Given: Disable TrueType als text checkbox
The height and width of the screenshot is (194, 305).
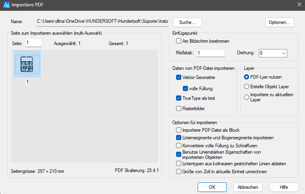Looking at the screenshot, I should (179, 98).
